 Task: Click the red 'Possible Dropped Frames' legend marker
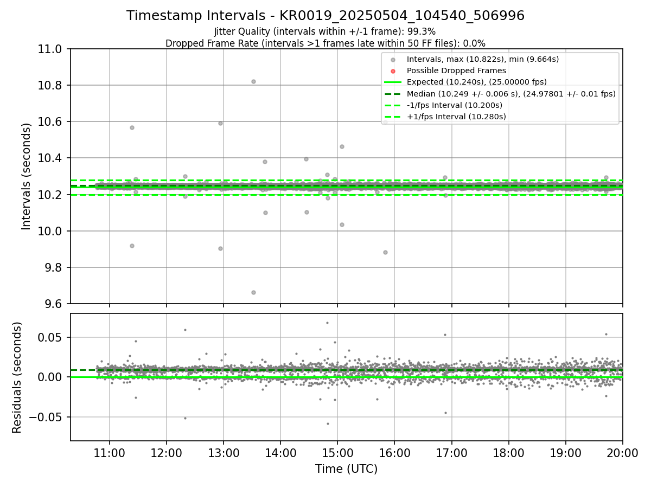tap(393, 71)
